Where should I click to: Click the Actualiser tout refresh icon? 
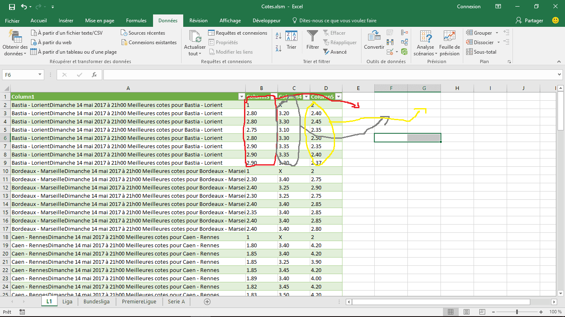tap(195, 36)
